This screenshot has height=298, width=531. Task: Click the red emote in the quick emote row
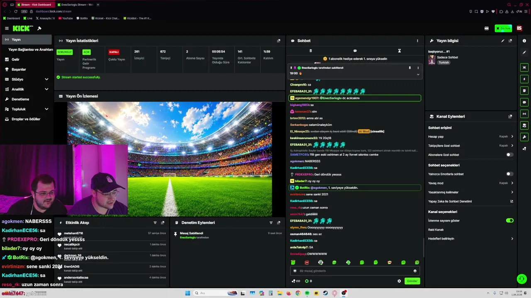(x=307, y=262)
